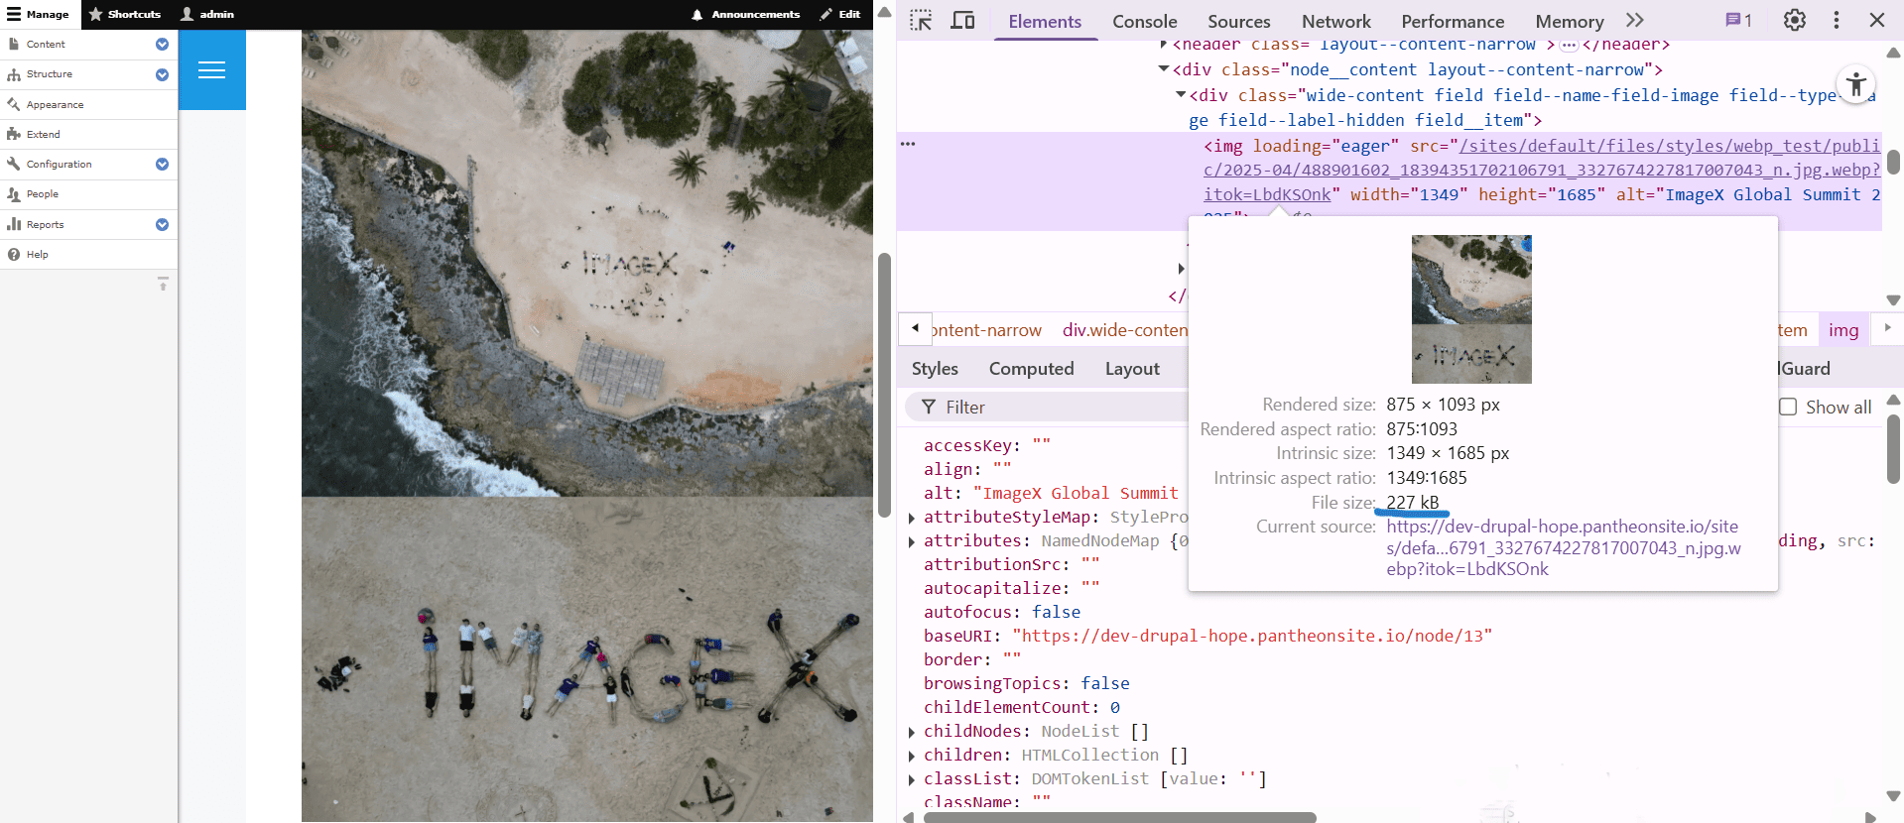Click the Properties pane horizontal scrollbar
1904x823 pixels.
[1119, 818]
